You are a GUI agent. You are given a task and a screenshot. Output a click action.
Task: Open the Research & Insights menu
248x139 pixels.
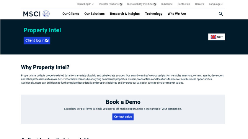coord(125,14)
